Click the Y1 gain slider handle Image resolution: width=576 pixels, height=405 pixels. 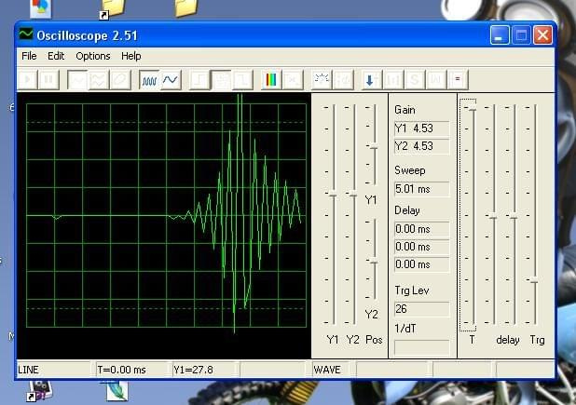tap(332, 194)
